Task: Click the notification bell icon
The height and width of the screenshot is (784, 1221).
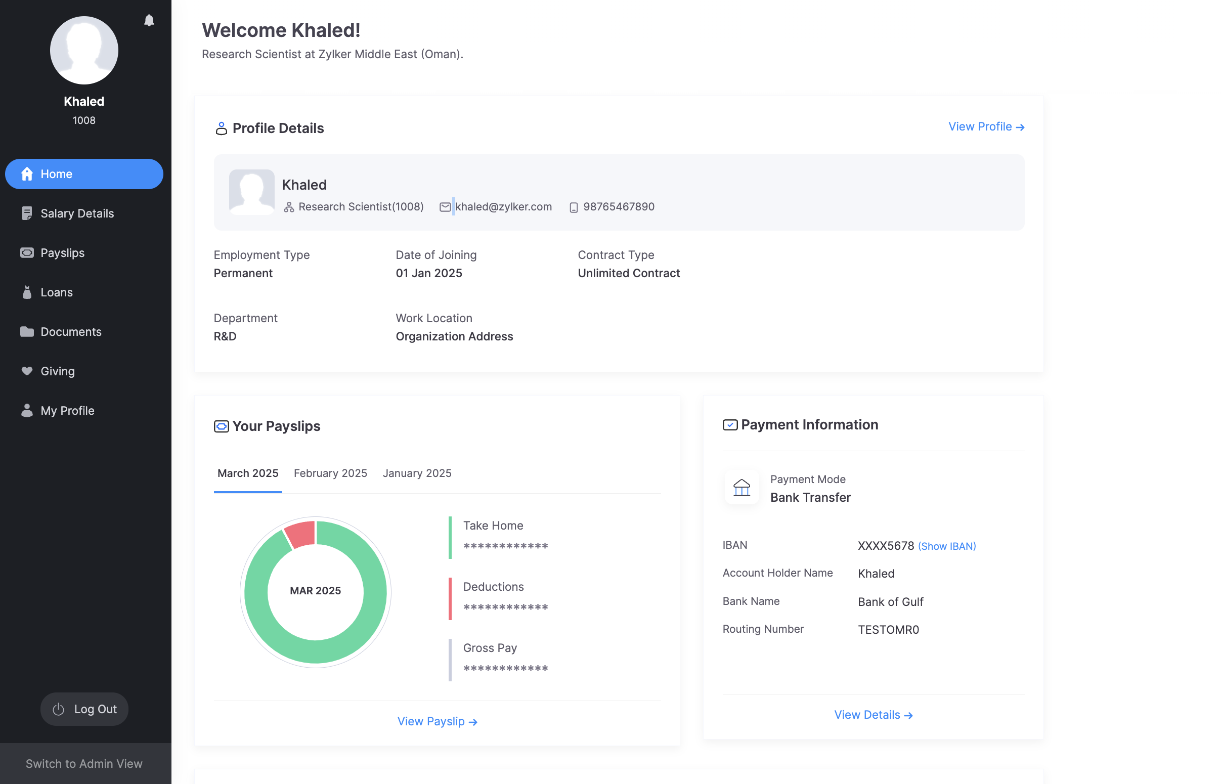Action: pos(149,20)
